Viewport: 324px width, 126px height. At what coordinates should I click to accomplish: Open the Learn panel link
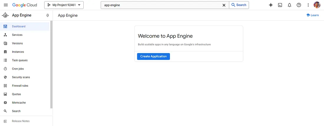313,15
